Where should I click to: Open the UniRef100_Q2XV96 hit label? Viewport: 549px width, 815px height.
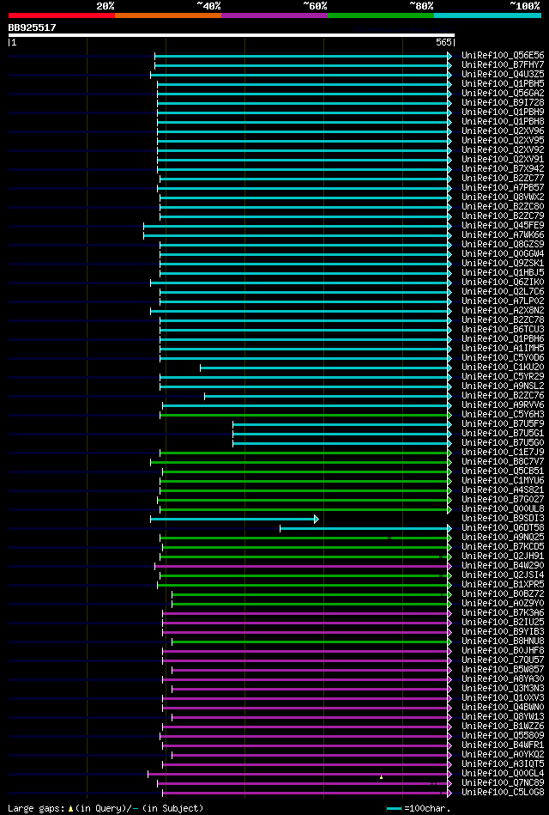click(x=504, y=131)
